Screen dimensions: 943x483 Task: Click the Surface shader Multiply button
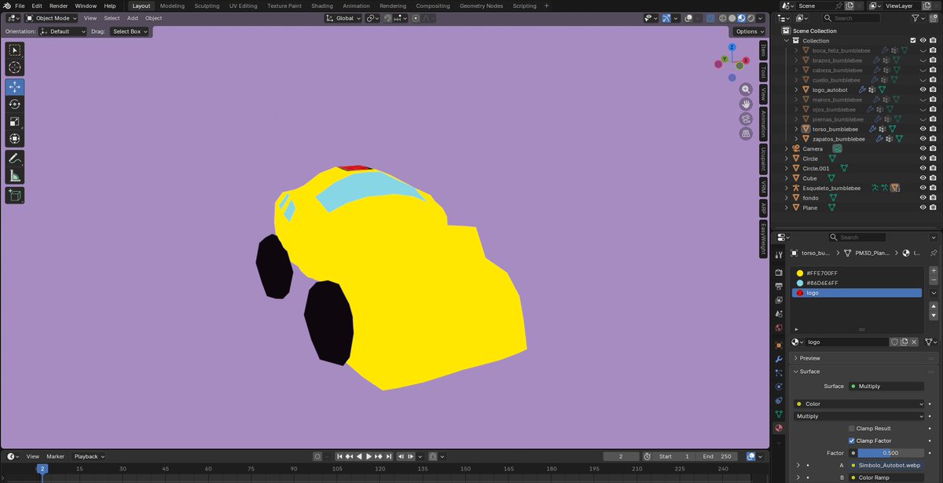coord(886,386)
